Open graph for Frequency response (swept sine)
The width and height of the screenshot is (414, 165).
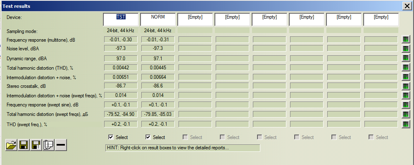coord(406,105)
